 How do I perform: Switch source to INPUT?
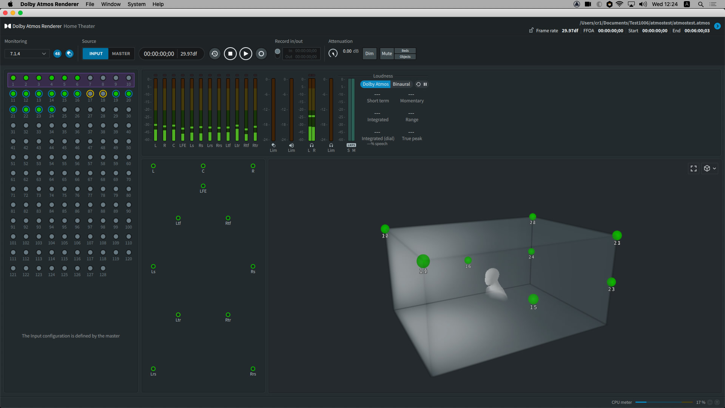(96, 54)
